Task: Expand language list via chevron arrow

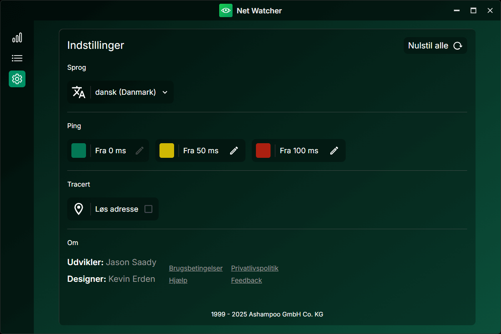Action: point(164,92)
